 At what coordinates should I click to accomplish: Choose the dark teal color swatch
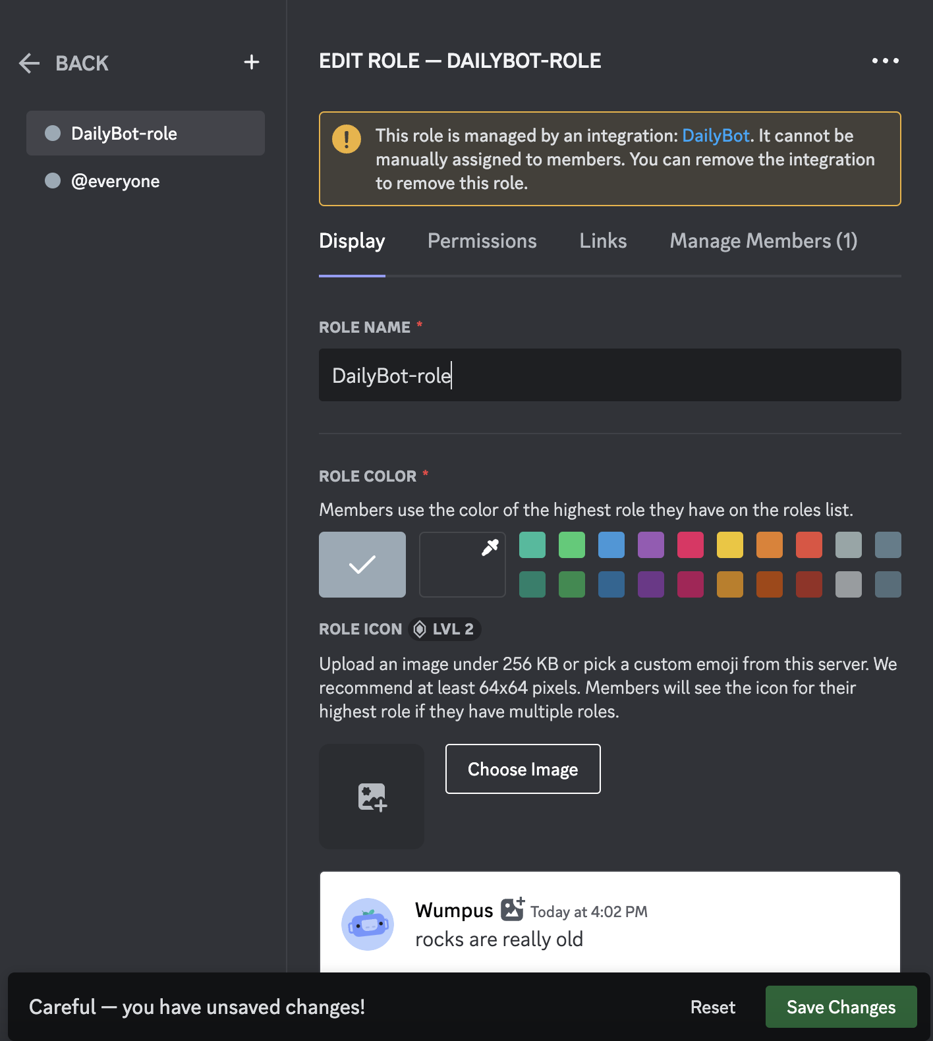532,584
